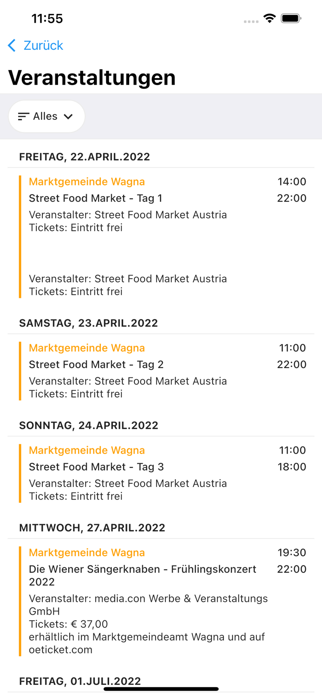Click the filter lines icon in the Alles pill

click(x=23, y=117)
